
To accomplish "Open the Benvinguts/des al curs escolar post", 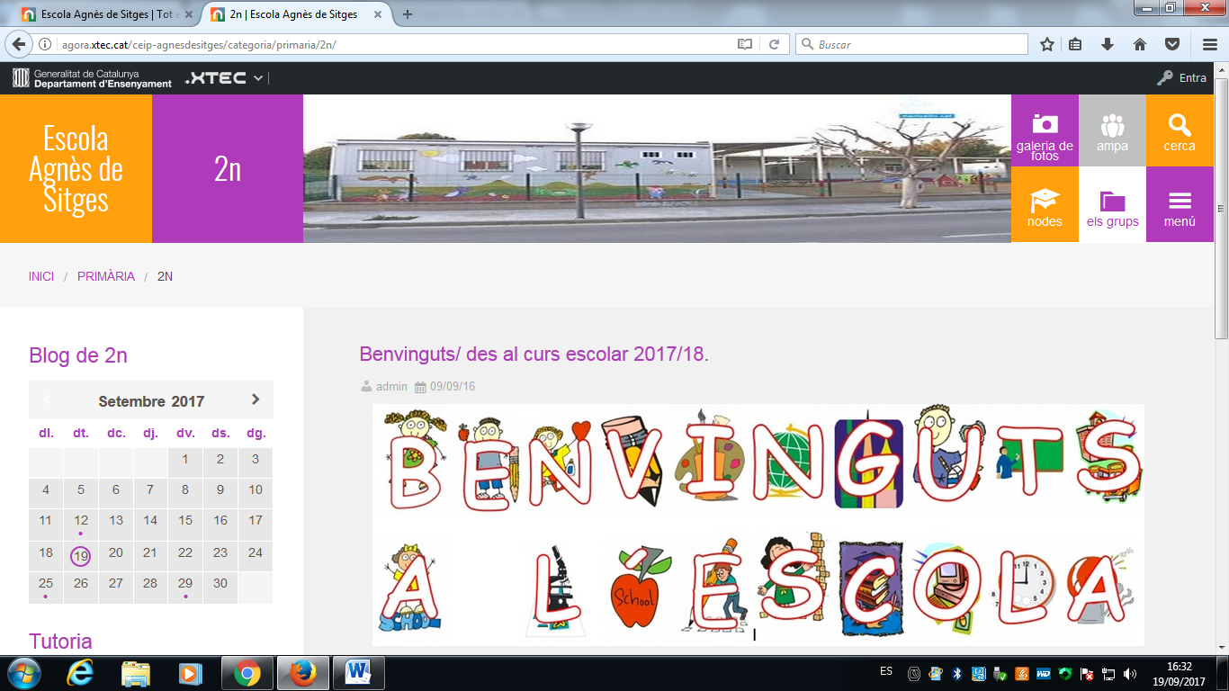I will 534,354.
